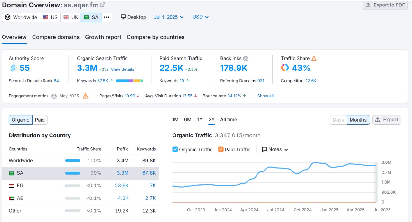Image resolution: width=412 pixels, height=222 pixels.
Task: Select the 1Y time range on the chart
Action: tap(200, 119)
